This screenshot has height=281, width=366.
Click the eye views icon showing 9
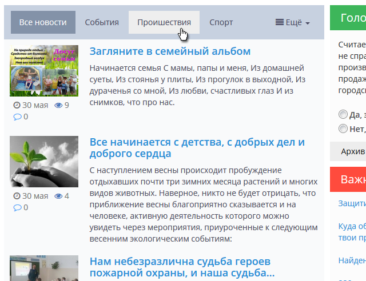click(x=58, y=106)
